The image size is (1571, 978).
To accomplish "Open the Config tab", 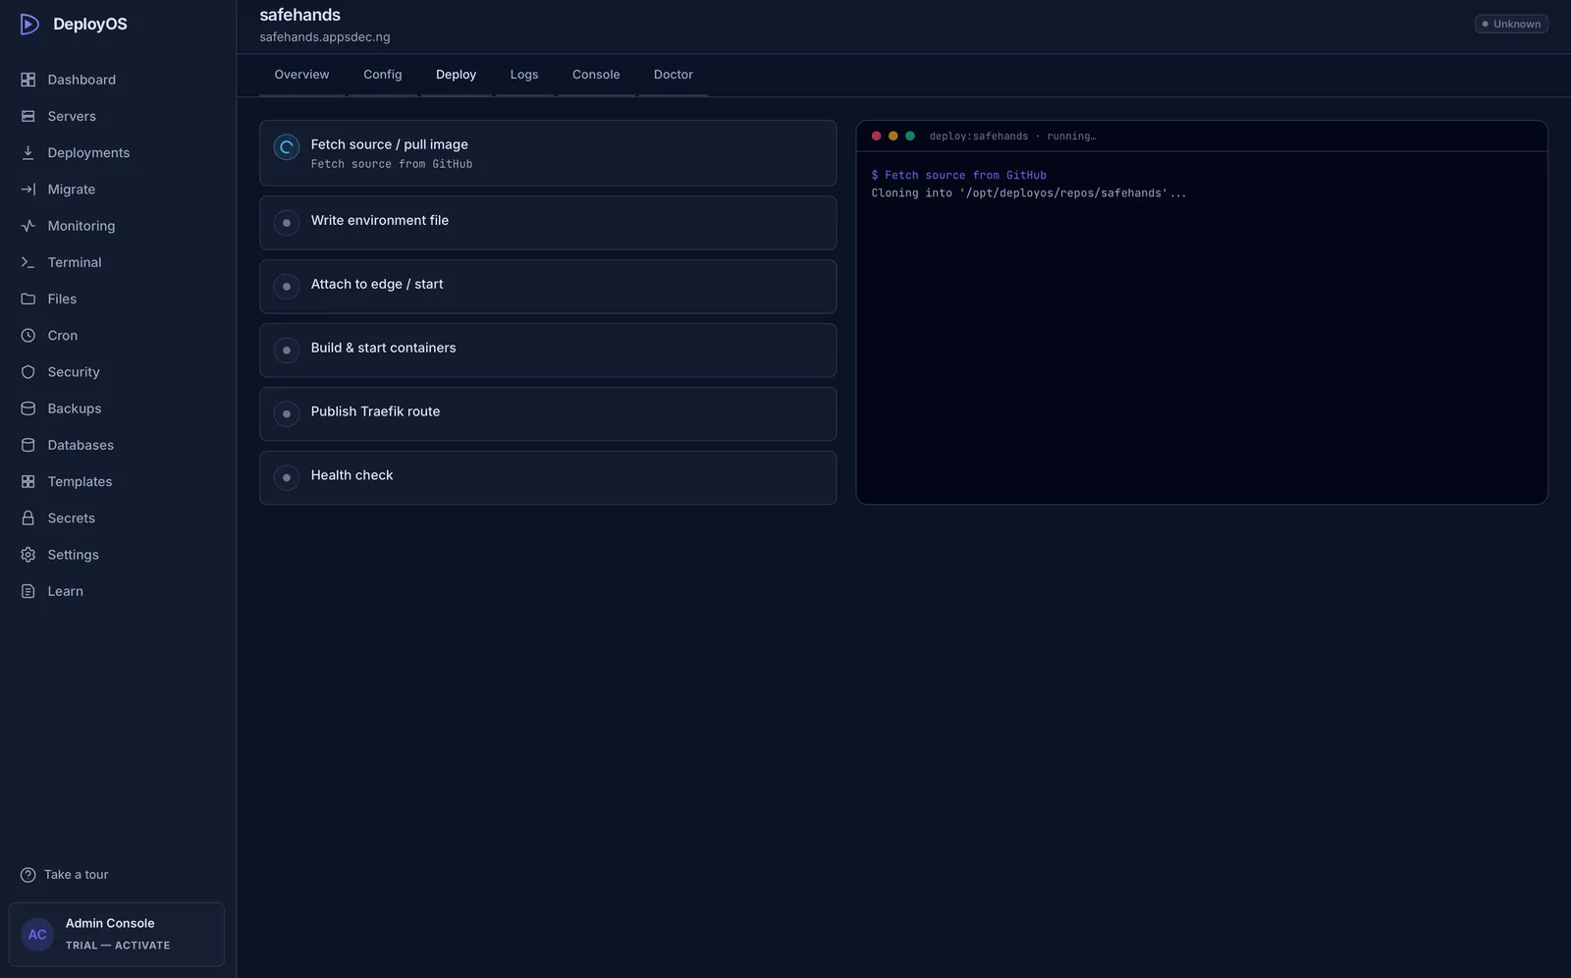I will tap(383, 75).
